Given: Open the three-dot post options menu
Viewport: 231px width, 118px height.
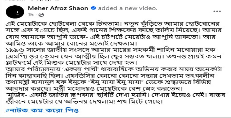Looking at the screenshot, I should pyautogui.click(x=217, y=11).
